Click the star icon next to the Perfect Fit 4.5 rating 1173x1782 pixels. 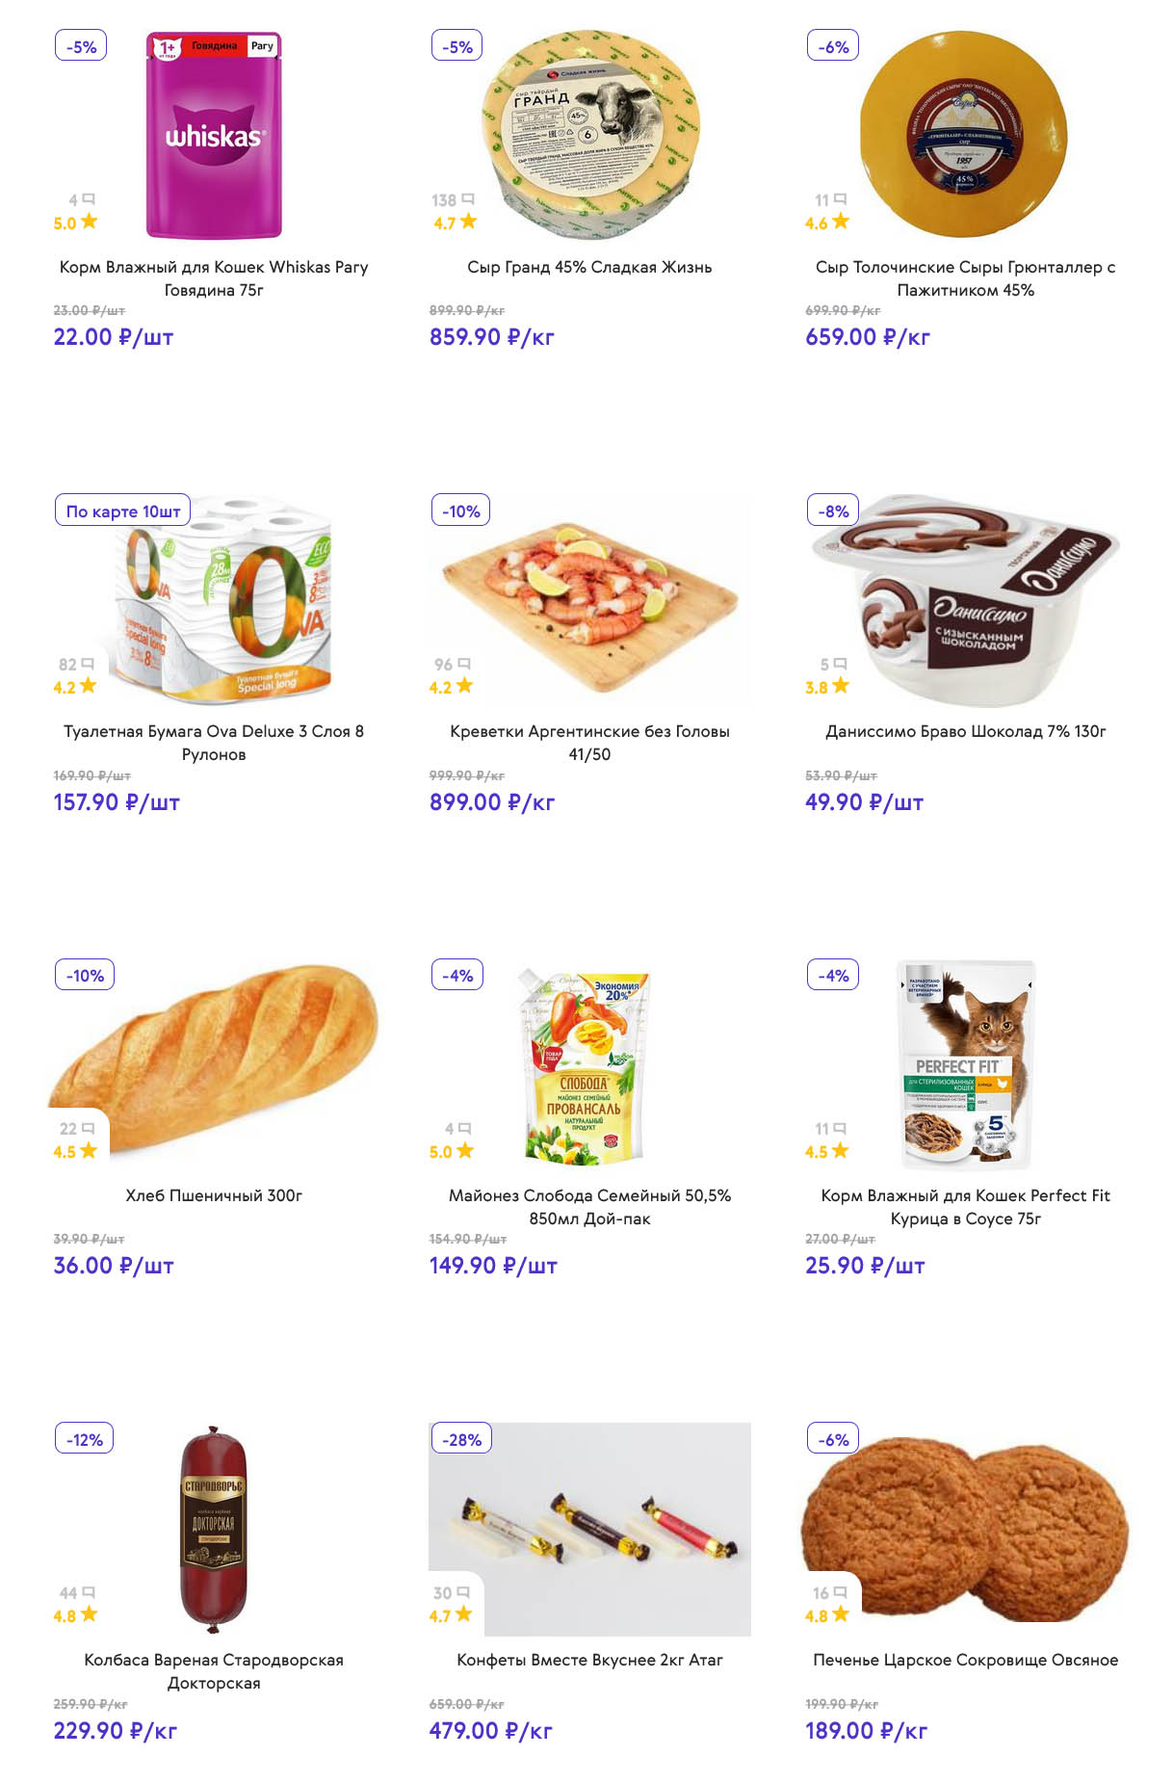tap(841, 1150)
